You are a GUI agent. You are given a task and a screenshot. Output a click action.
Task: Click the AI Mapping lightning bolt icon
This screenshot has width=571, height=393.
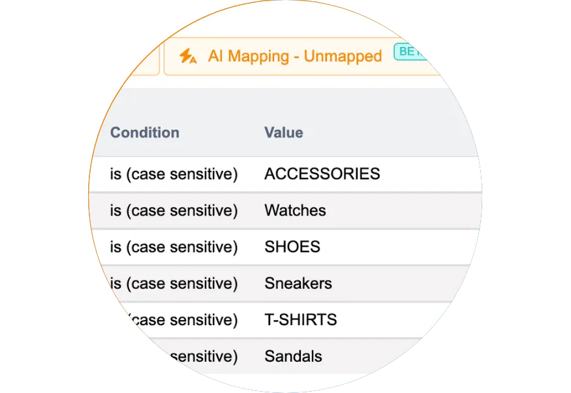coord(188,56)
